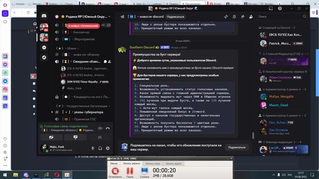The image size is (319, 179).
Task: Open Discord direct messages home icon
Action: (44, 16)
